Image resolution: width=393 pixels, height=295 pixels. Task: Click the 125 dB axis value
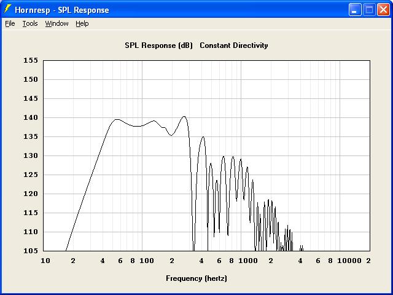pos(31,175)
